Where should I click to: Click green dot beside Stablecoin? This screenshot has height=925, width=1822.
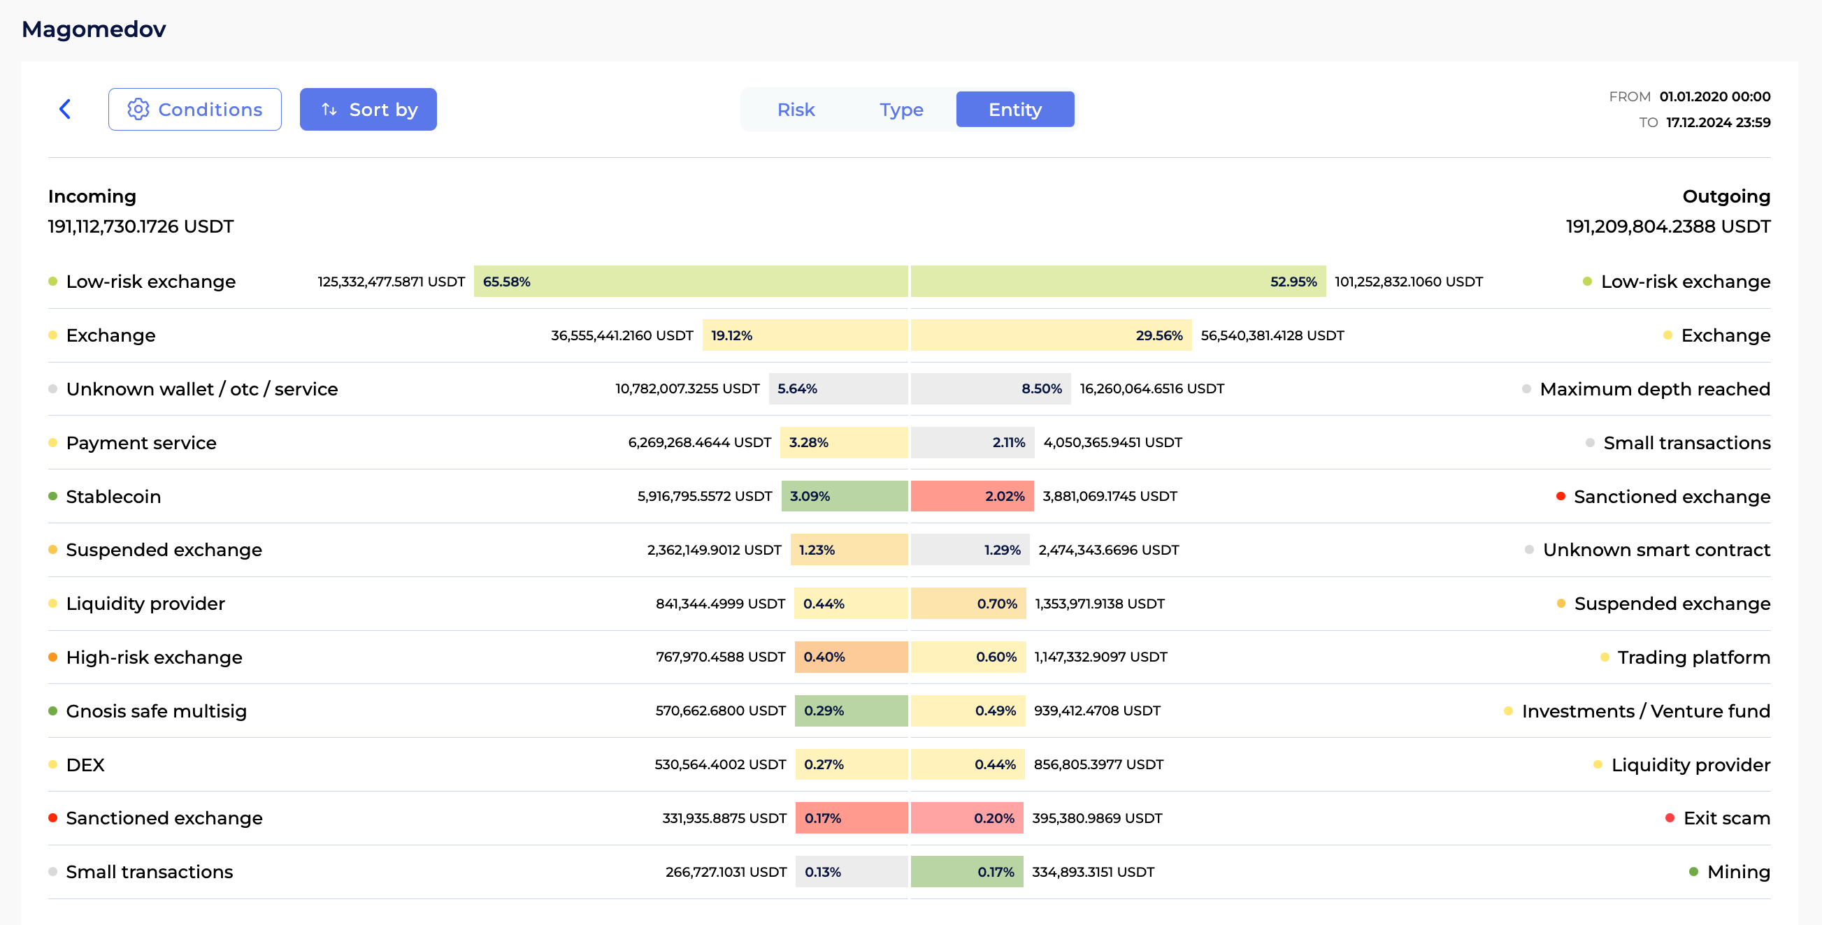53,496
